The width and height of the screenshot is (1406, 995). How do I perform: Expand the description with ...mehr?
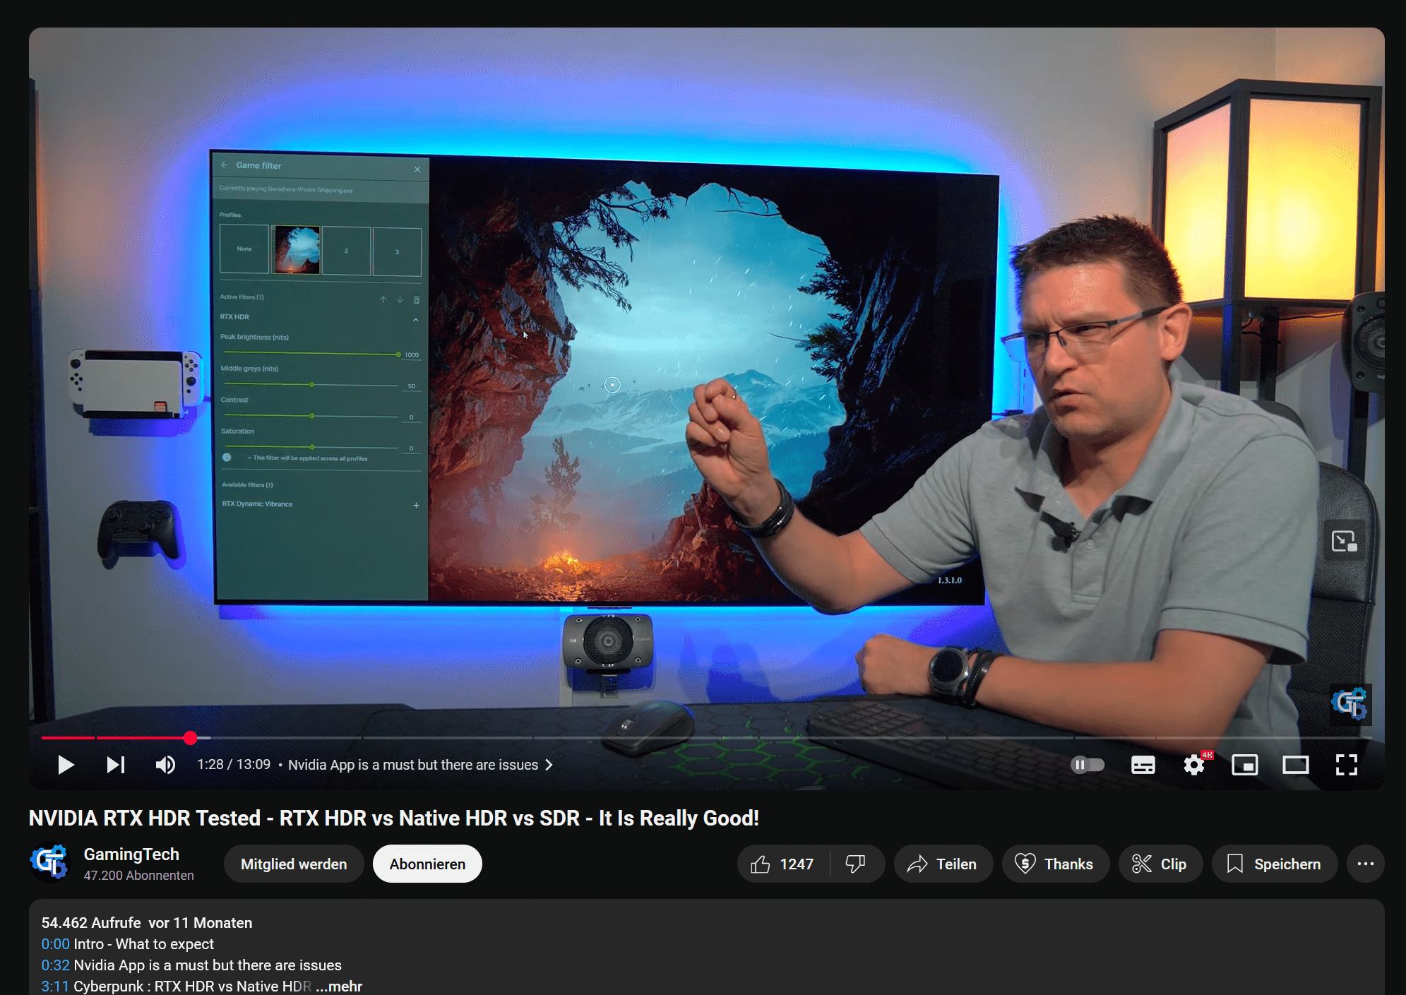339,987
